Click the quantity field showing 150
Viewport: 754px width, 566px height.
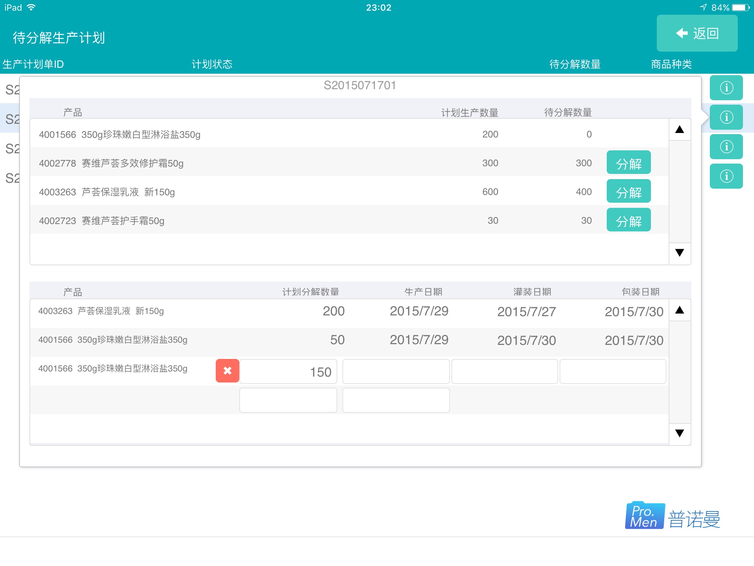click(288, 371)
